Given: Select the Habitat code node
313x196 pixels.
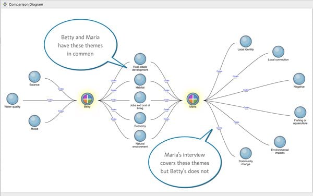Looking at the screenshot, I should (x=140, y=80).
